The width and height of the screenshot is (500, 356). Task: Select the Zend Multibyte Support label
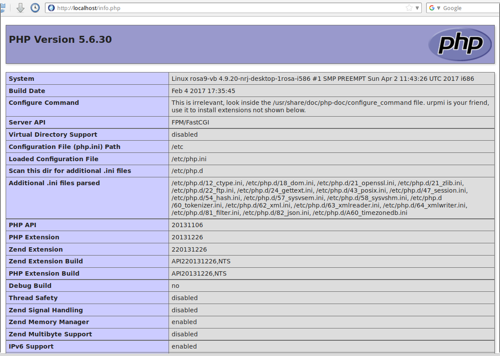coord(50,334)
